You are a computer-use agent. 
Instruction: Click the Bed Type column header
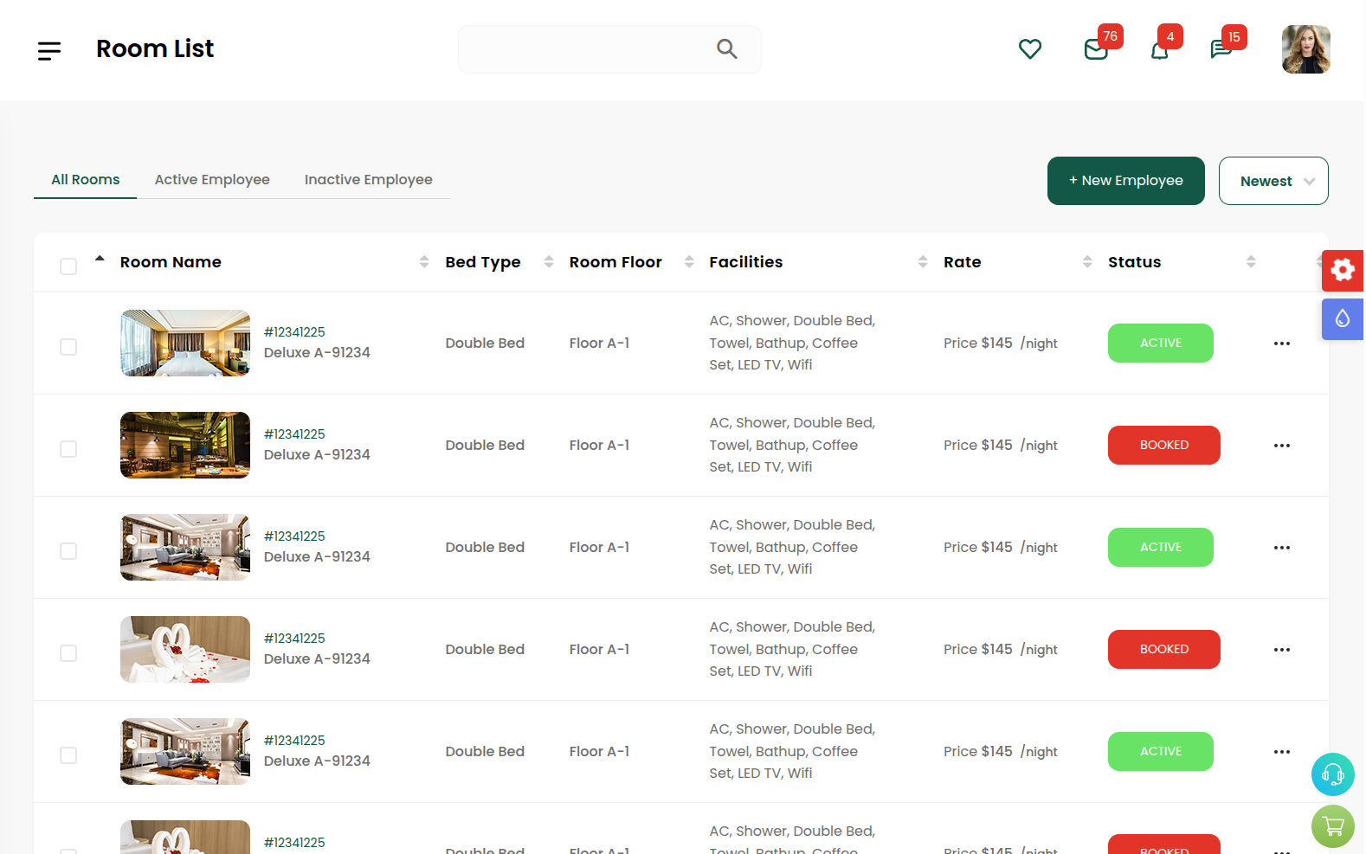click(x=483, y=262)
